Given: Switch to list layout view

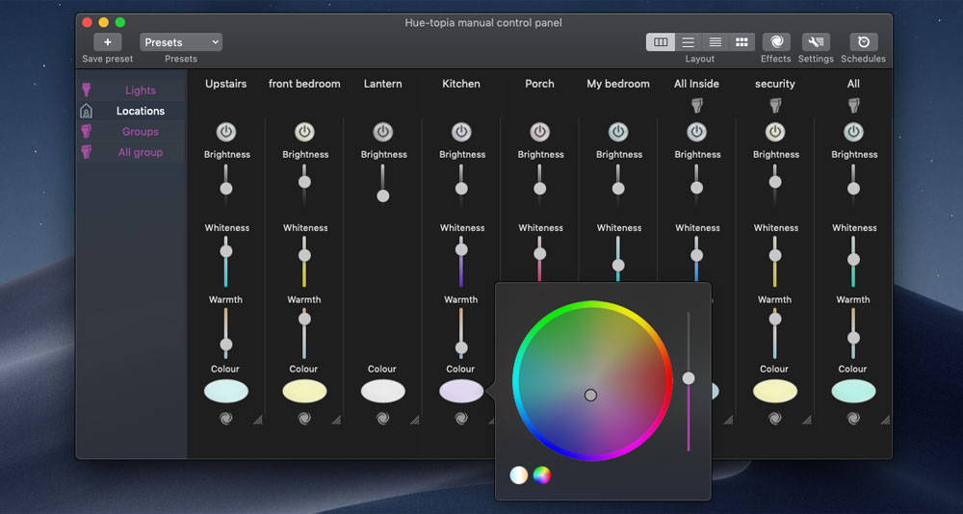Looking at the screenshot, I should [689, 42].
